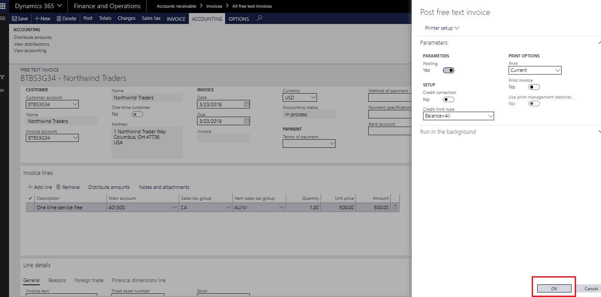601x297 pixels.
Task: Click the Totals button
Action: 105,19
